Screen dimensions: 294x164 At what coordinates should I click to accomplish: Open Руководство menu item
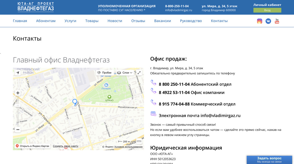tap(191, 21)
